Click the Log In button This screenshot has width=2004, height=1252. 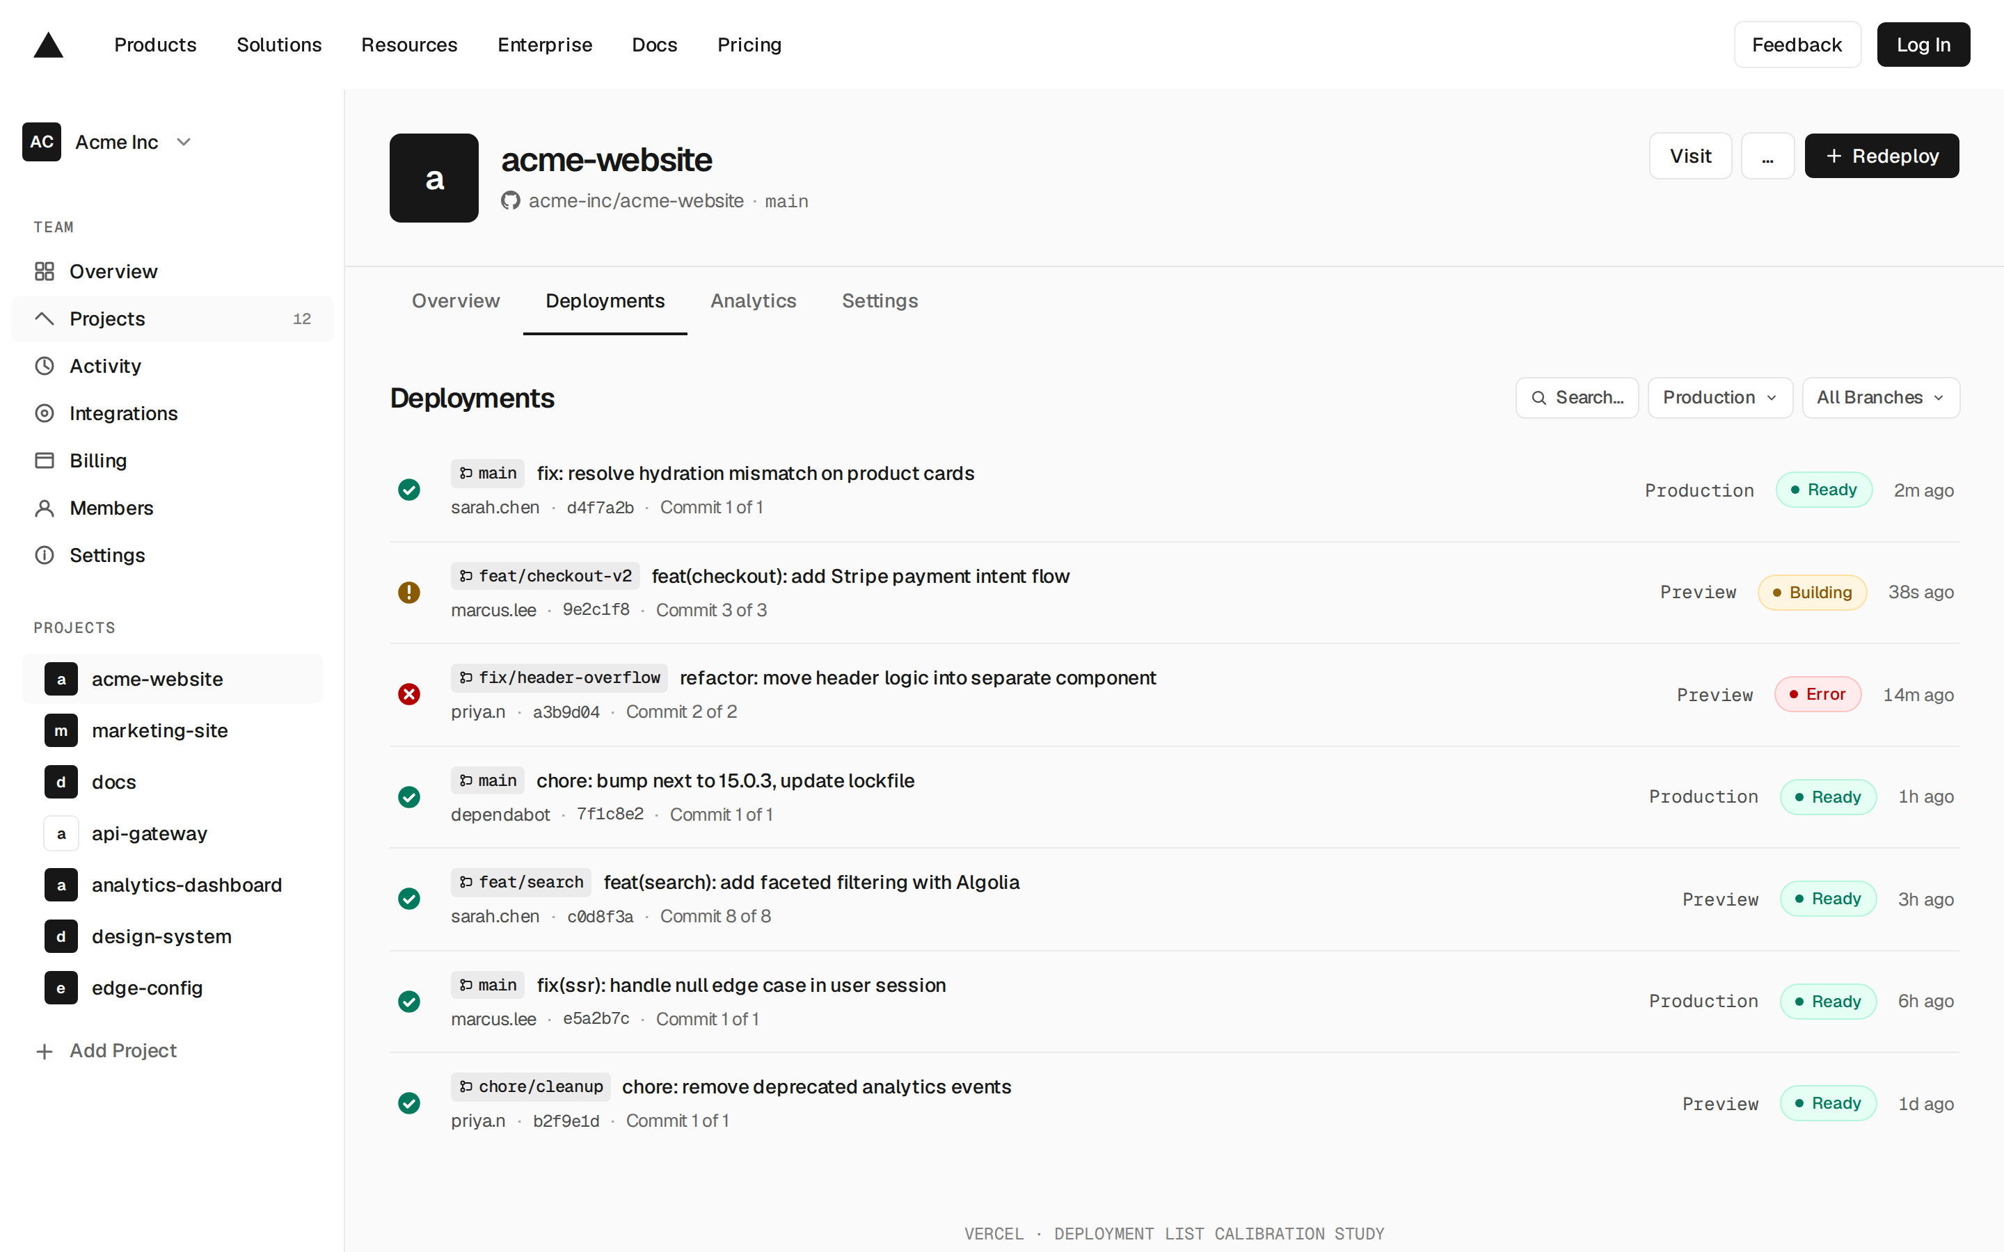coord(1923,45)
